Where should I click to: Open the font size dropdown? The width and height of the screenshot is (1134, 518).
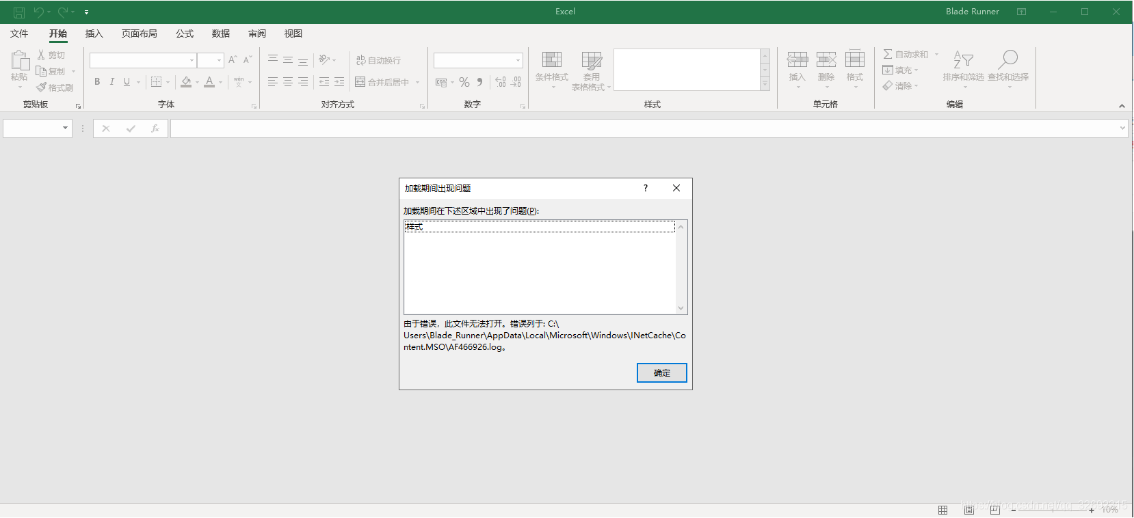219,61
